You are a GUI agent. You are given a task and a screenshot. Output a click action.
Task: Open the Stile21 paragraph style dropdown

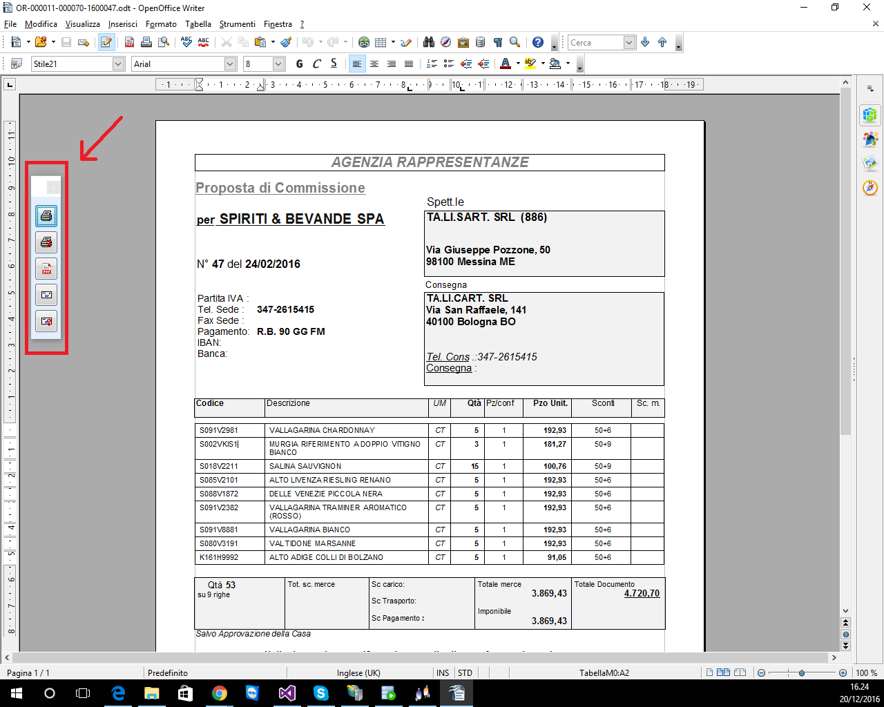(118, 64)
